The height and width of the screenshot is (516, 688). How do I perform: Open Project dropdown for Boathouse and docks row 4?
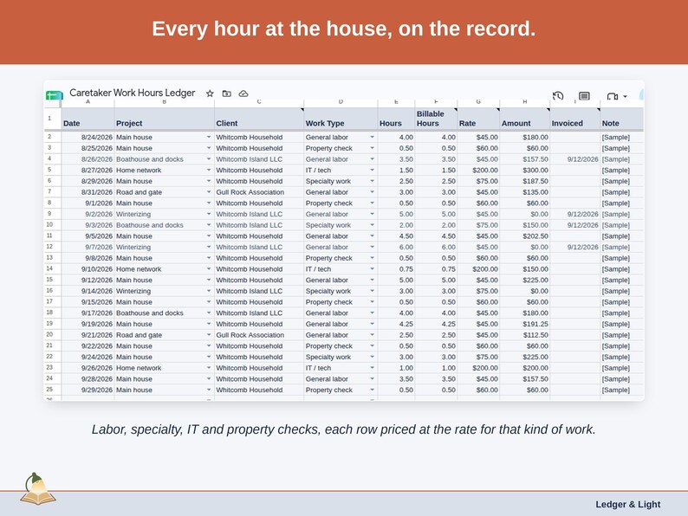(209, 159)
